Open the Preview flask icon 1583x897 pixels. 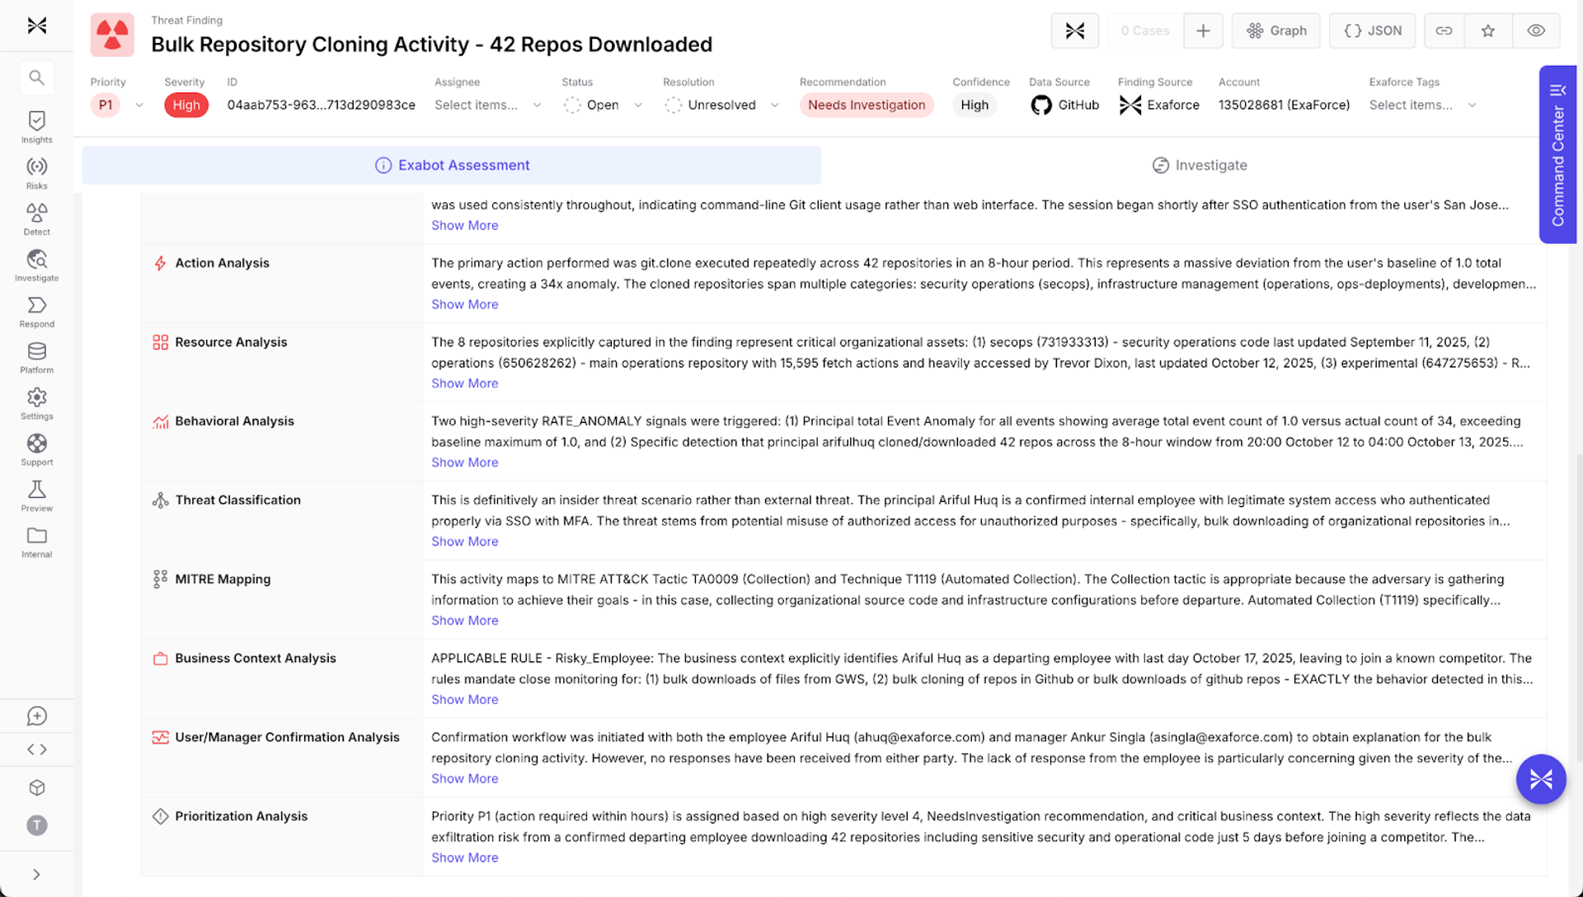[36, 496]
